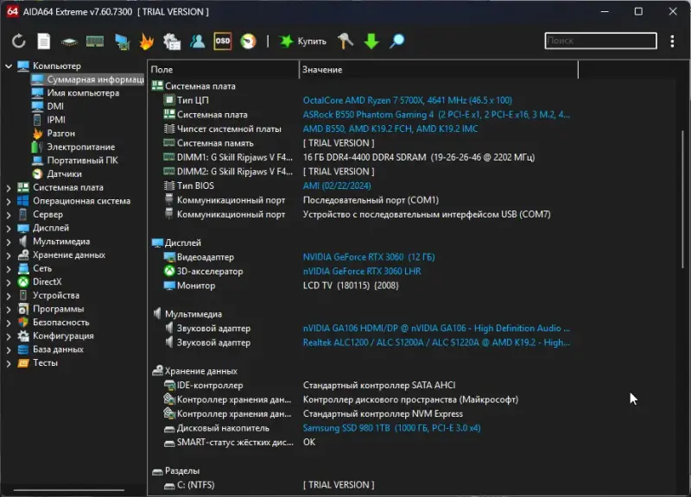This screenshot has width=691, height=497.
Task: Collapse the Компьютер tree node
Action: pyautogui.click(x=9, y=66)
